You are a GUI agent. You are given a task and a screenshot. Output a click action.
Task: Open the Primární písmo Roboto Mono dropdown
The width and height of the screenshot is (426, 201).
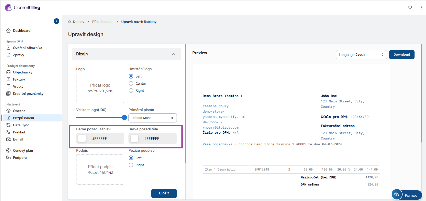(x=153, y=118)
